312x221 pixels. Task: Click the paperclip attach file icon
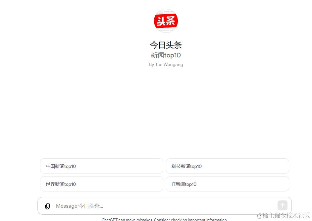(x=47, y=206)
